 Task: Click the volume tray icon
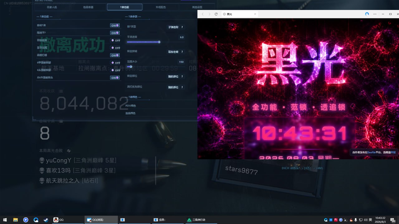[x=365, y=220]
